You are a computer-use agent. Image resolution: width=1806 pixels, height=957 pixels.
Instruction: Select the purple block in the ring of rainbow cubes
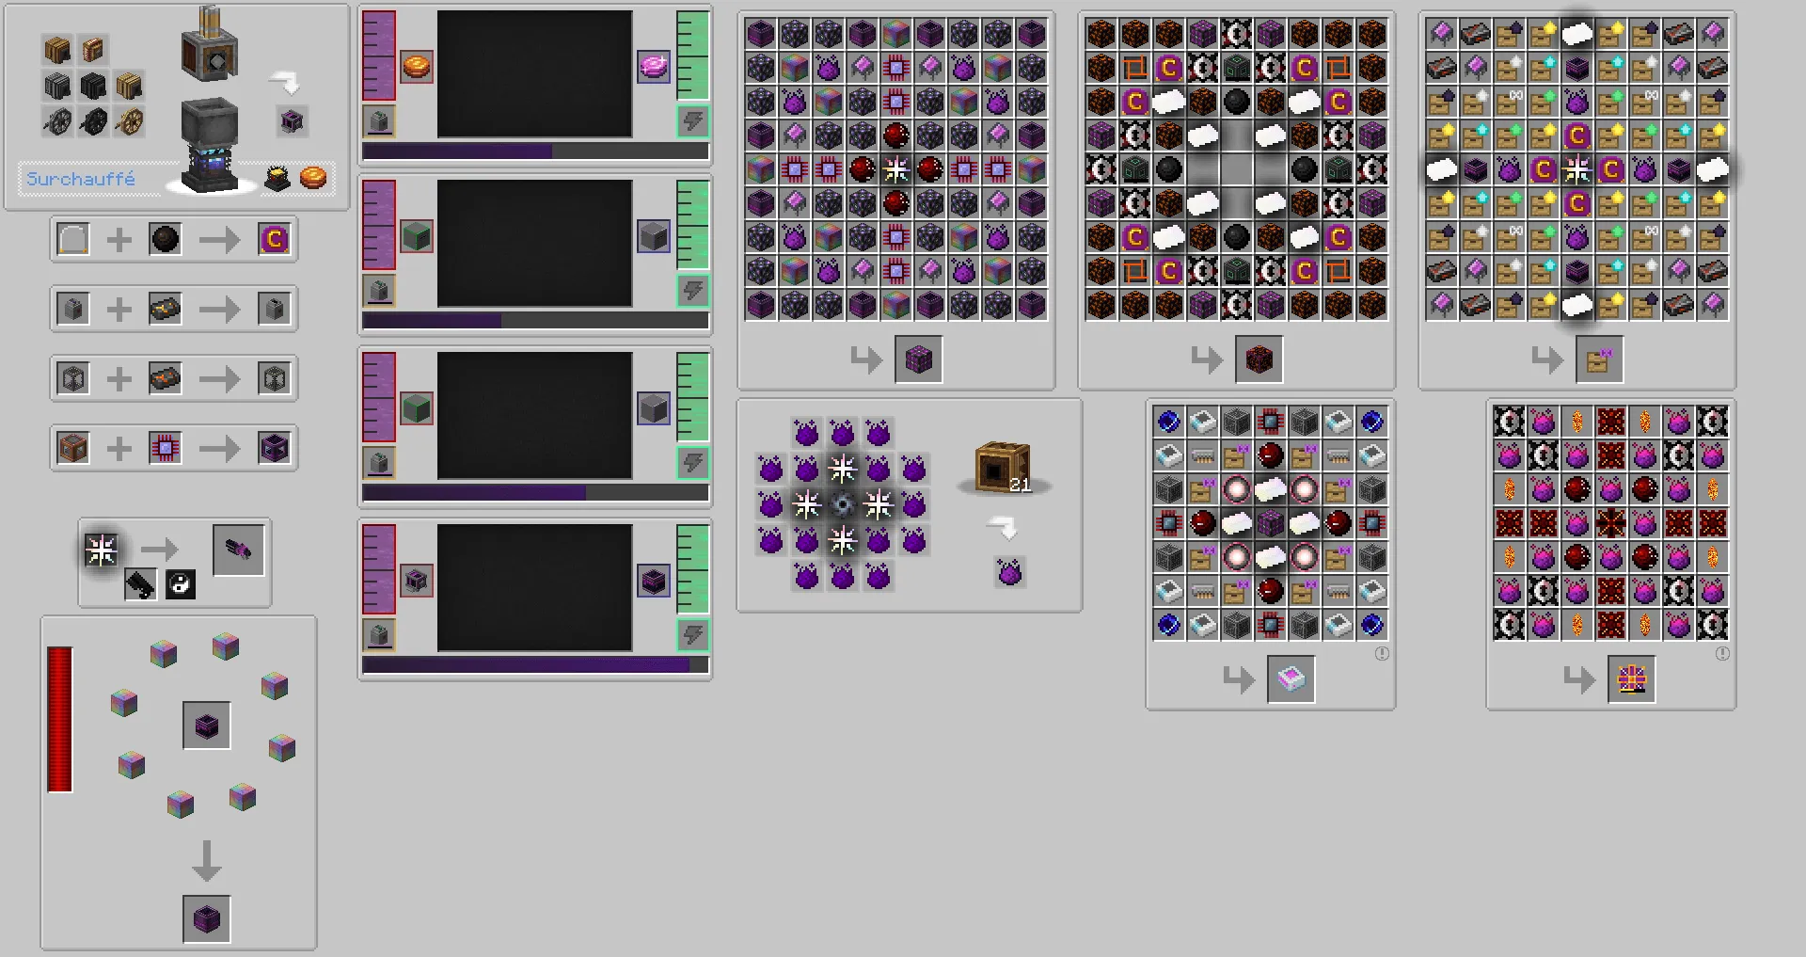pos(206,726)
